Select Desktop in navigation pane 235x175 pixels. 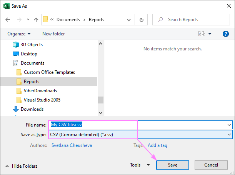(29, 54)
